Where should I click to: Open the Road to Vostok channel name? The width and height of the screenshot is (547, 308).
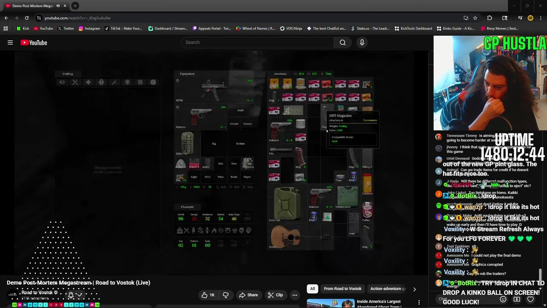[37, 293]
